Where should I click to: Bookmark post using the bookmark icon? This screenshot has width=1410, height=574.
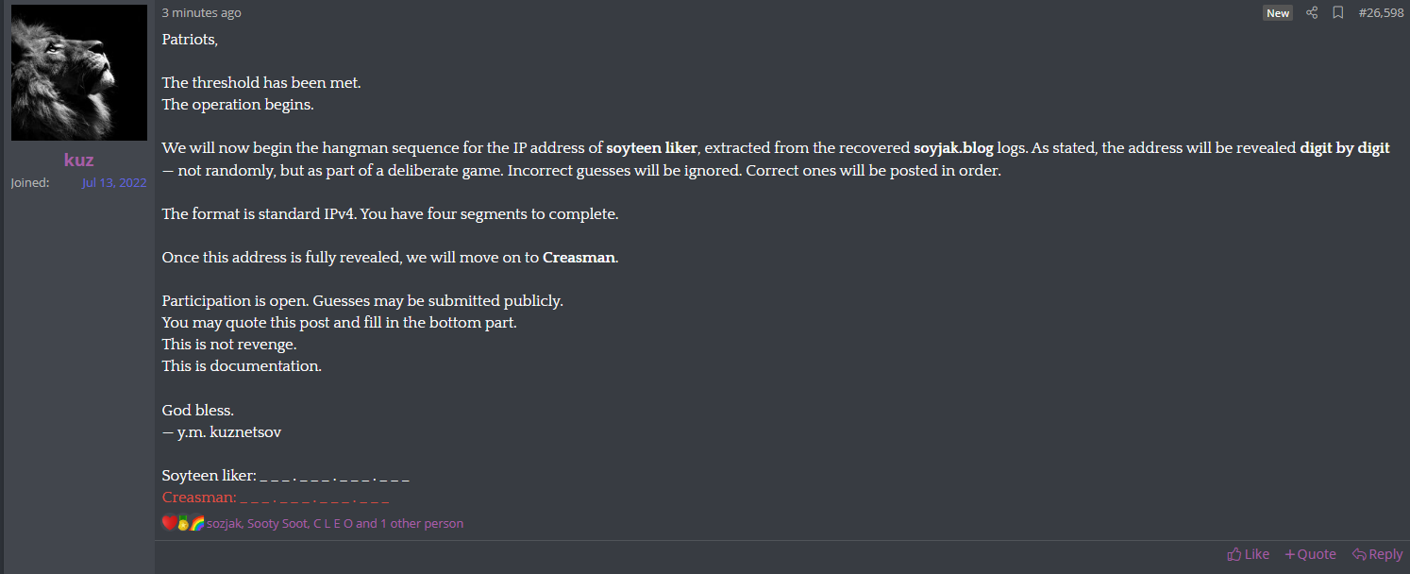(x=1337, y=13)
